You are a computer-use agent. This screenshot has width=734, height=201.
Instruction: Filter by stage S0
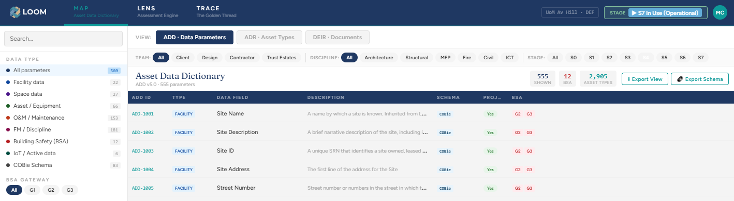pos(573,58)
